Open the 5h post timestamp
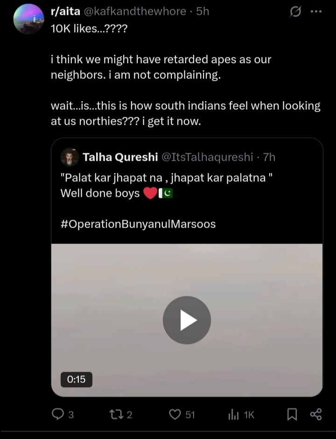The height and width of the screenshot is (439, 336). (203, 12)
